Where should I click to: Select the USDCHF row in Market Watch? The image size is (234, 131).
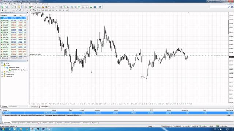click(14, 30)
